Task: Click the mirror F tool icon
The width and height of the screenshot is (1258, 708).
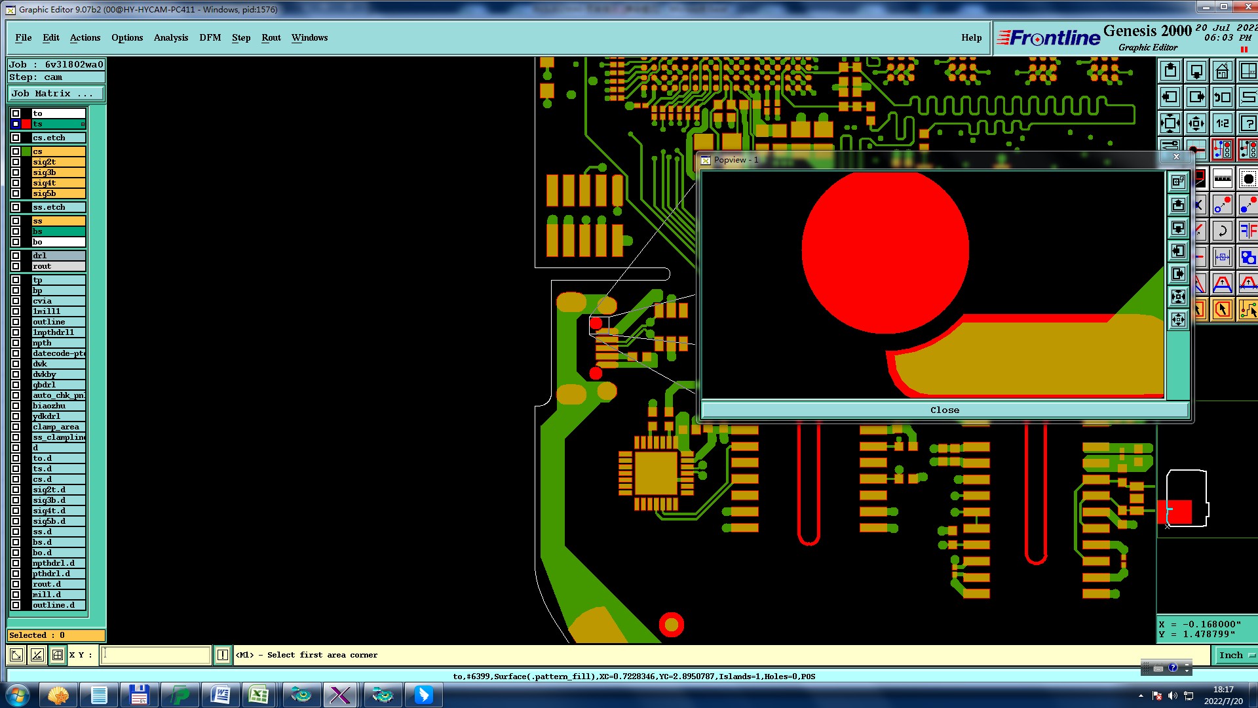Action: click(1248, 231)
